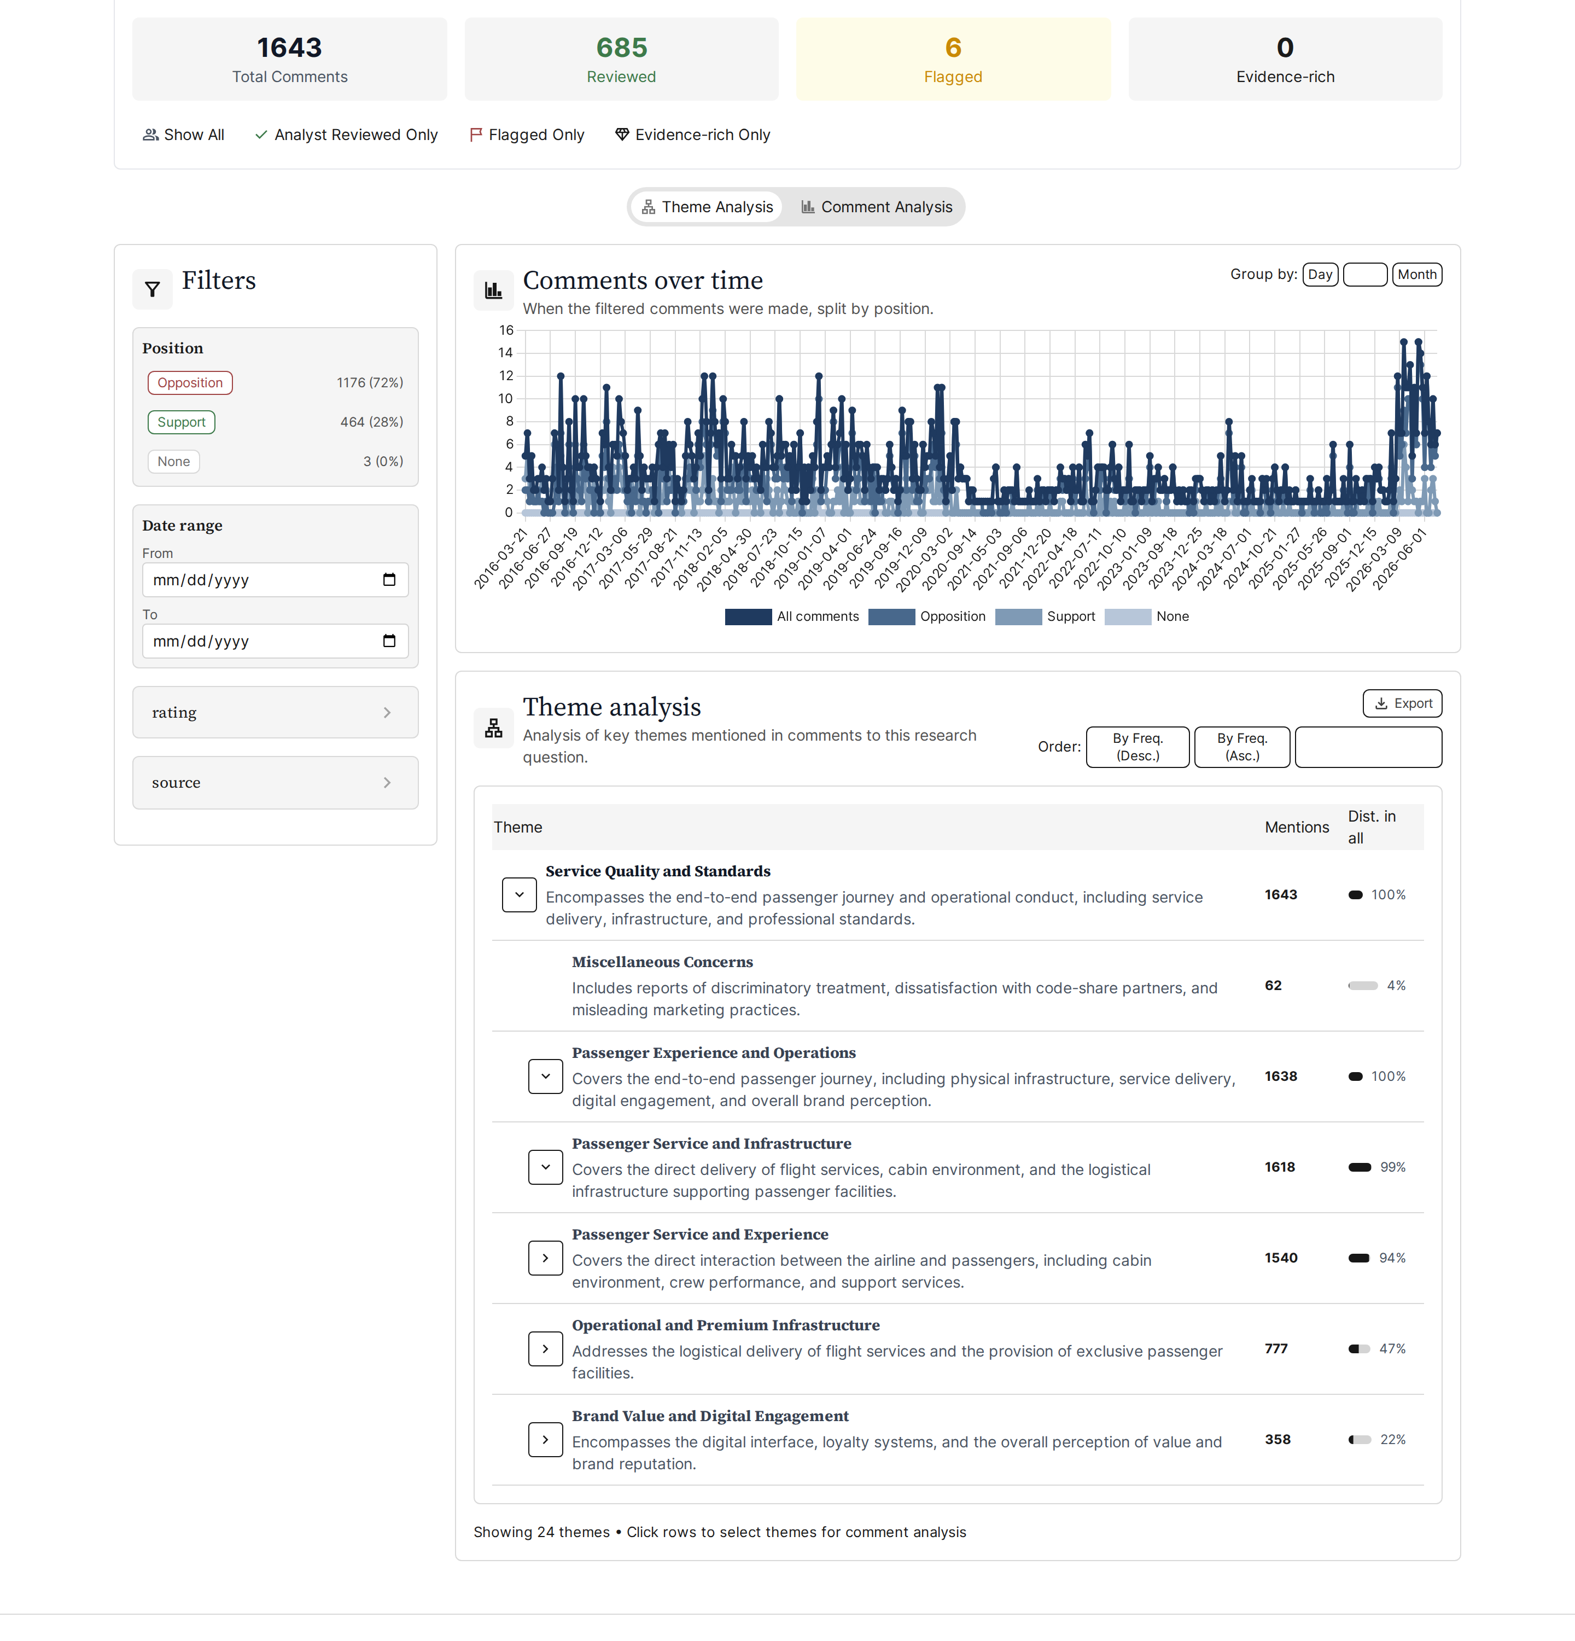Toggle the Support position filter

click(181, 422)
